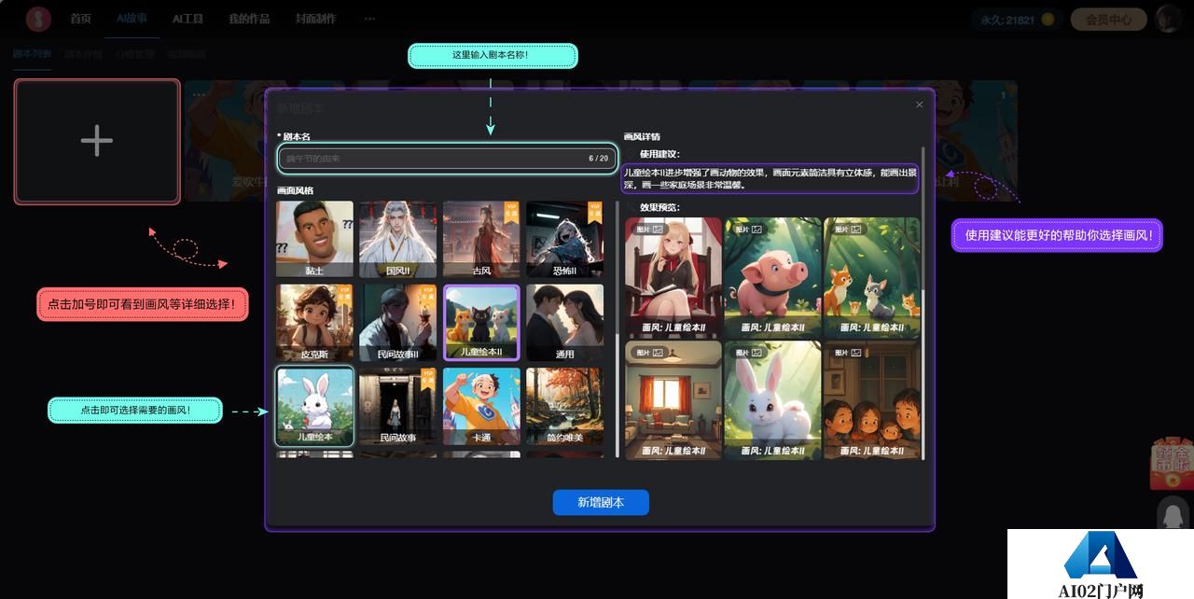Click the 新增剧本 confirm button
Viewport: 1194px width, 599px height.
pyautogui.click(x=601, y=502)
